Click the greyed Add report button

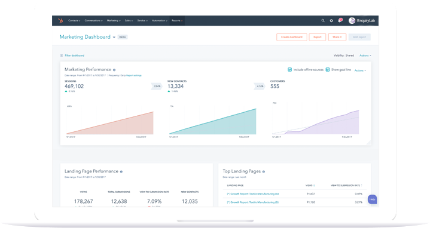359,37
